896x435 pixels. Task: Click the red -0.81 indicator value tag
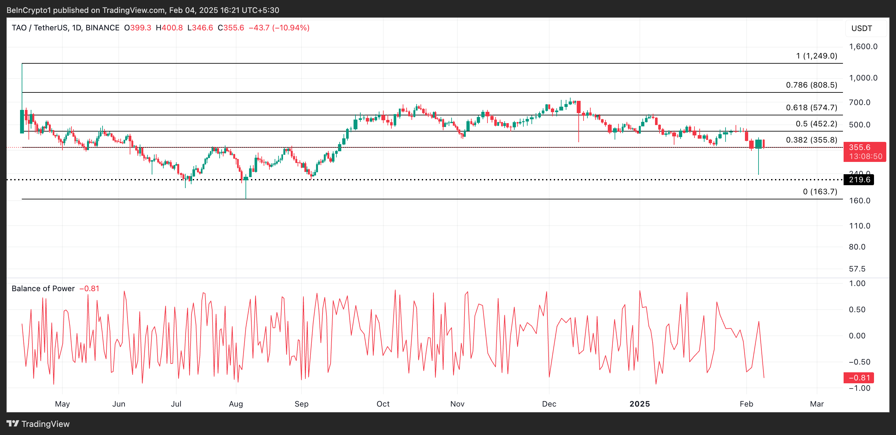click(x=858, y=378)
